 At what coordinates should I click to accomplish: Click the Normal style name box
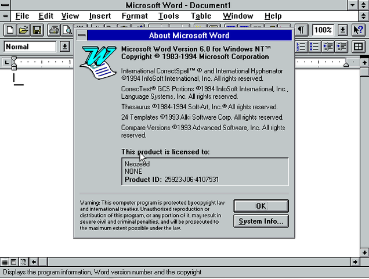coord(30,46)
